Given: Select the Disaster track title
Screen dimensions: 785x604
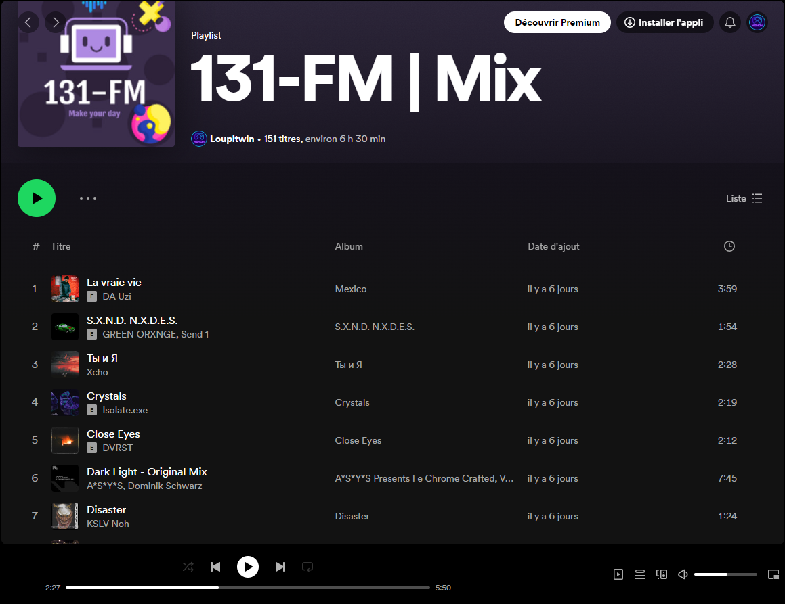Looking at the screenshot, I should [x=106, y=510].
